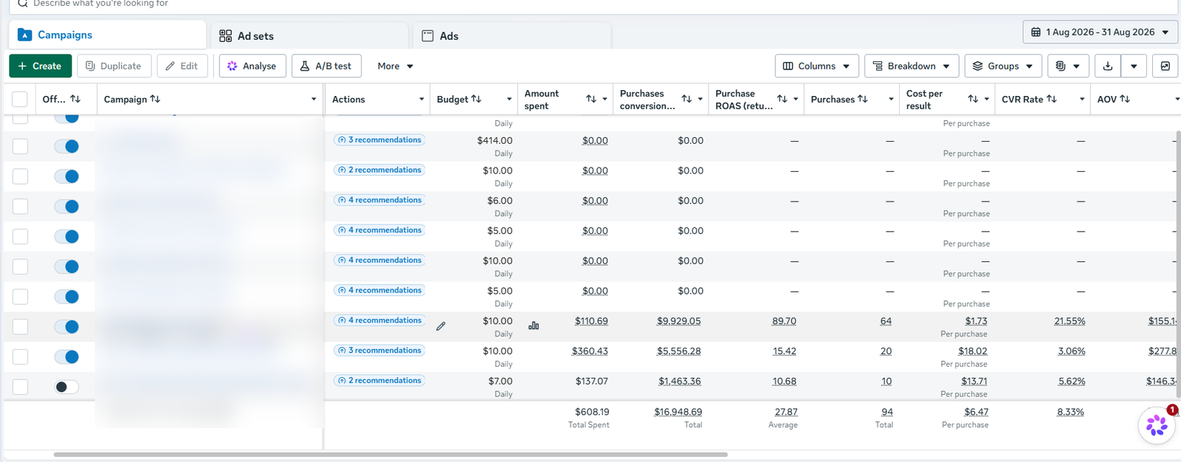1181x462 pixels.
Task: Open 4 recommendations for $6.00 row
Action: [379, 200]
